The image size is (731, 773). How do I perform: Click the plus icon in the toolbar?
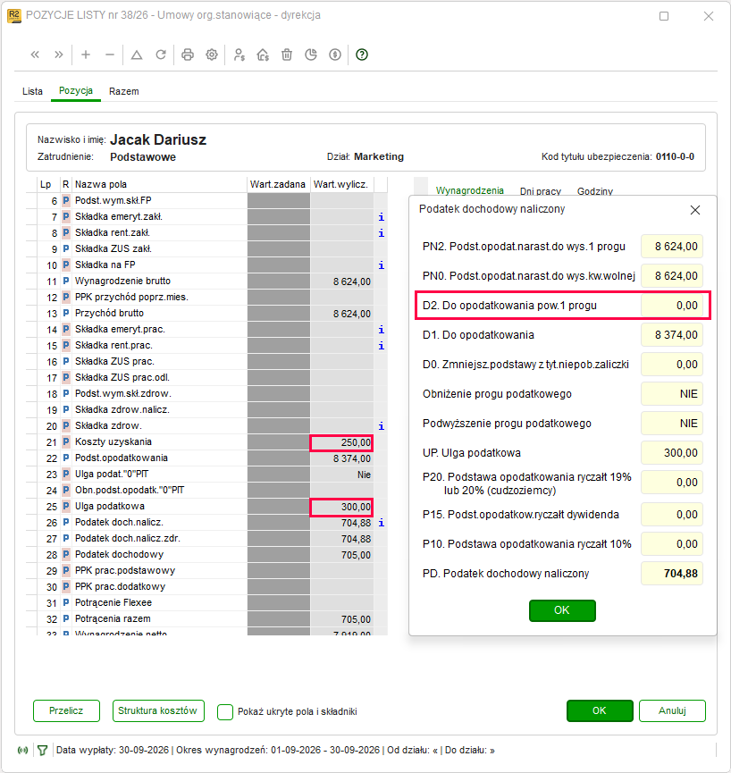pos(86,55)
